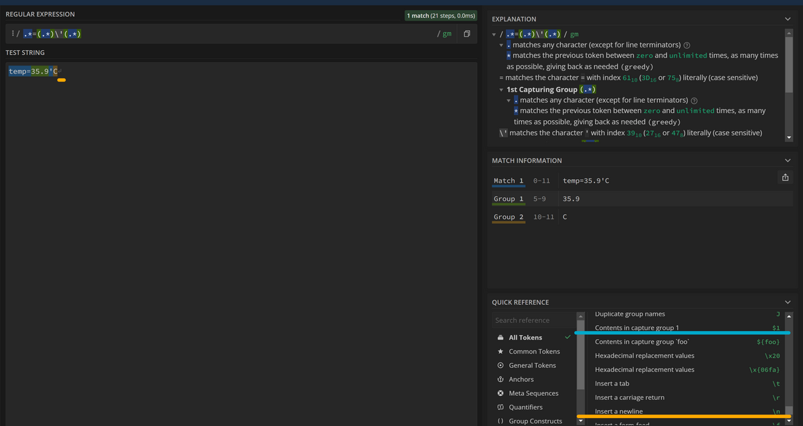Collapse the root regex node in Explanation
Image resolution: width=803 pixels, height=426 pixels.
tap(494, 34)
